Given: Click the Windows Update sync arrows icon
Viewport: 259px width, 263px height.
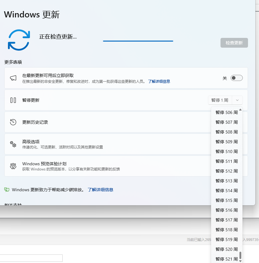Looking at the screenshot, I should pos(19,40).
